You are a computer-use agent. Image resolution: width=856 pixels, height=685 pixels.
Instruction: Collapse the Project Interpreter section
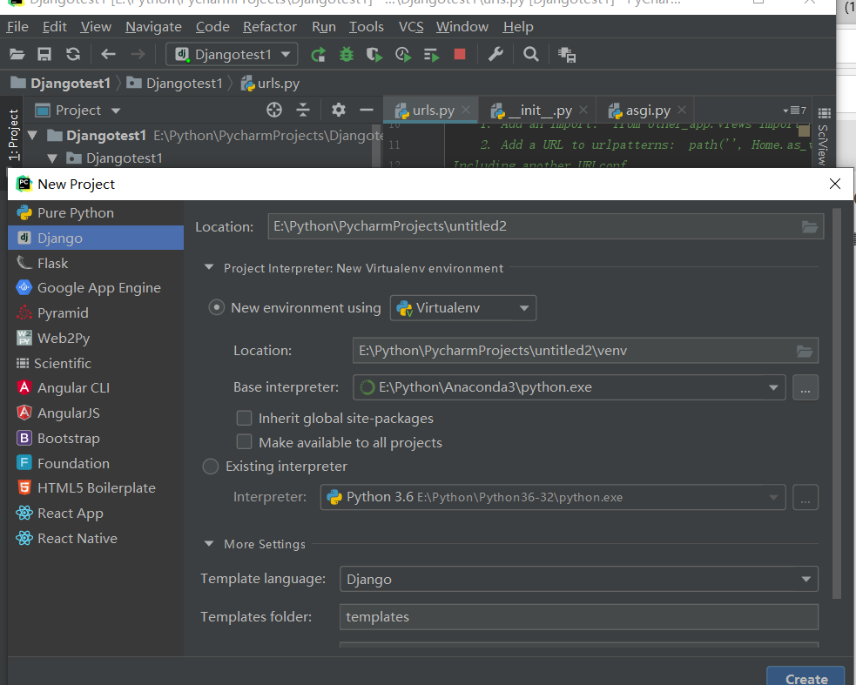(208, 267)
